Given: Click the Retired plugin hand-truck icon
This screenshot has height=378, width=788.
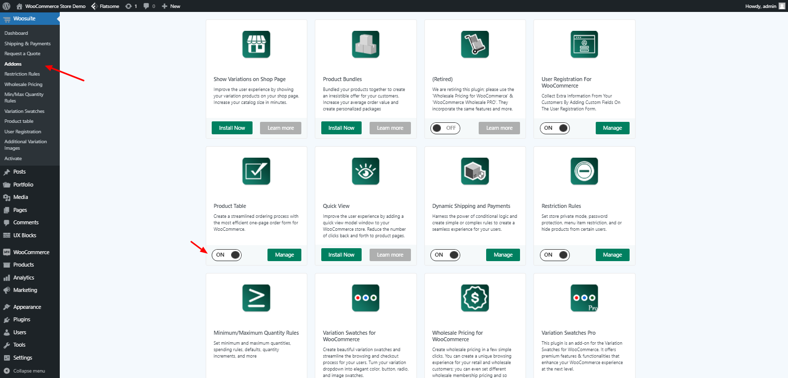Looking at the screenshot, I should (475, 44).
